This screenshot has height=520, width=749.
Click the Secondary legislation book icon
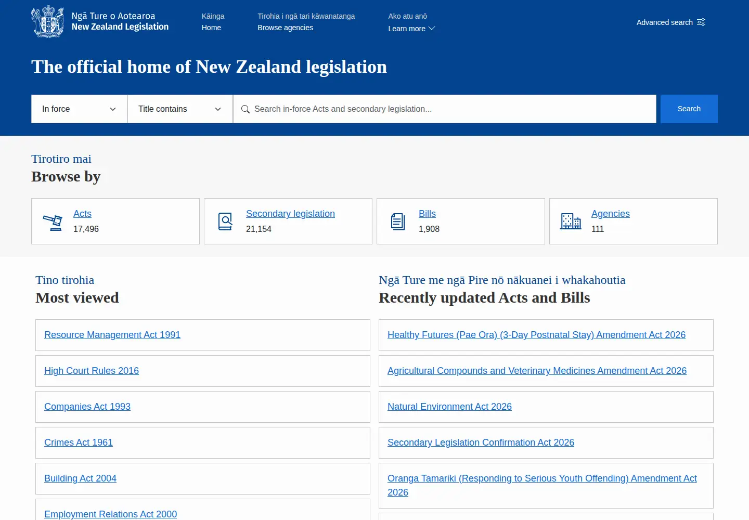pyautogui.click(x=225, y=222)
